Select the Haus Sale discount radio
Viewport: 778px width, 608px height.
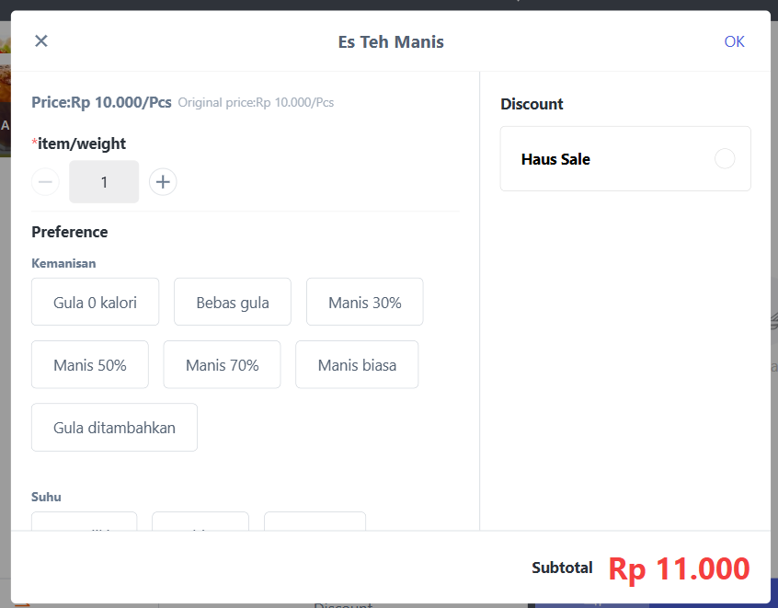[725, 159]
